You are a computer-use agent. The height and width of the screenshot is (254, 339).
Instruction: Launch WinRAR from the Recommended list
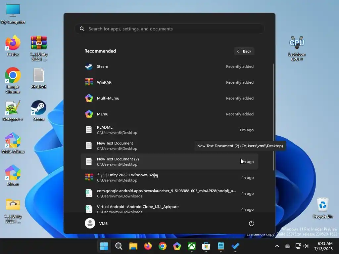[x=169, y=82]
